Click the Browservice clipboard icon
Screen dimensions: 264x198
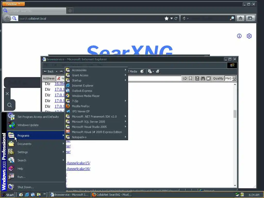click(x=209, y=78)
